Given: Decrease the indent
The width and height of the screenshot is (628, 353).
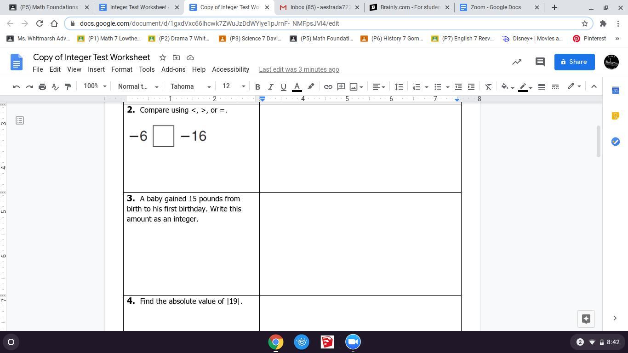Looking at the screenshot, I should [458, 86].
